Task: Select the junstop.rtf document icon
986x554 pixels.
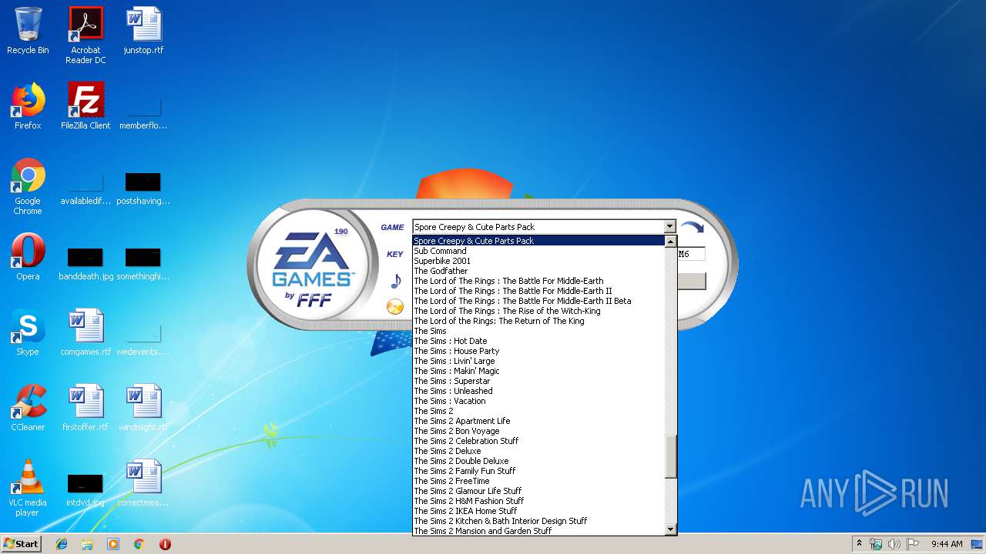Action: click(x=143, y=31)
